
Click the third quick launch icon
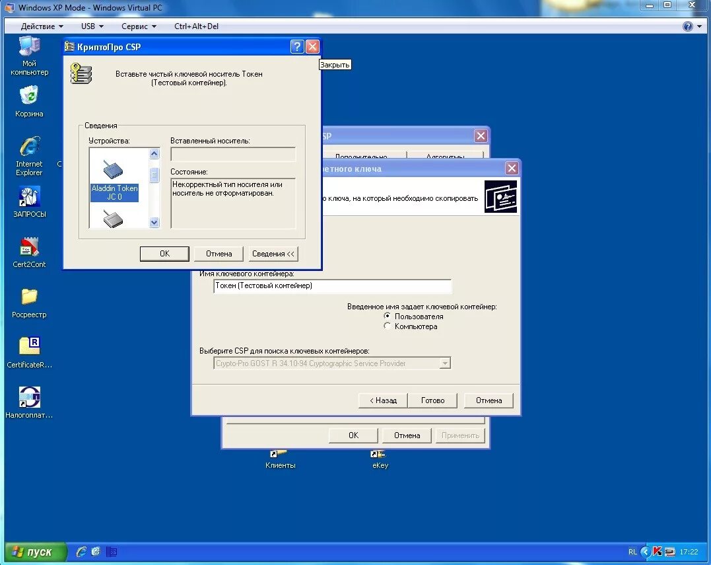pyautogui.click(x=112, y=551)
